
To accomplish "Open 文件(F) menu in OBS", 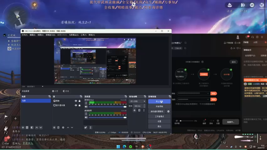I will point(24,35).
